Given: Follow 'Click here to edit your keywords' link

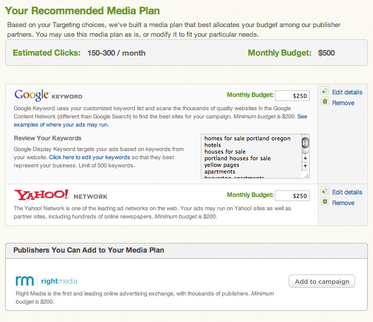Looking at the screenshot, I should [89, 157].
